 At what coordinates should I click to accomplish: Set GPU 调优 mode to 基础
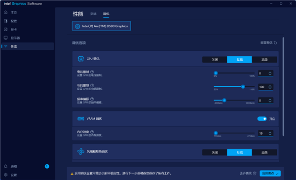point(239,60)
